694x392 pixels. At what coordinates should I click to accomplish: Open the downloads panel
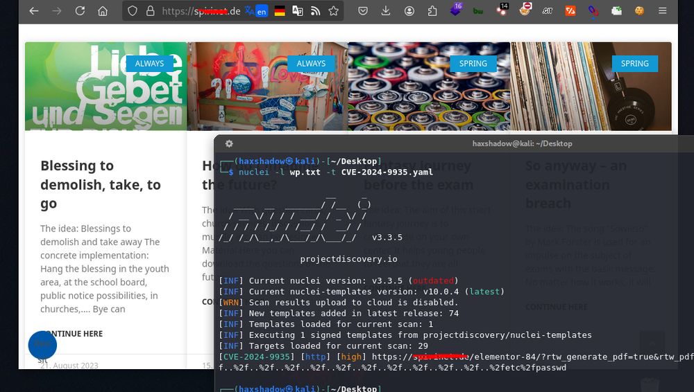[386, 10]
